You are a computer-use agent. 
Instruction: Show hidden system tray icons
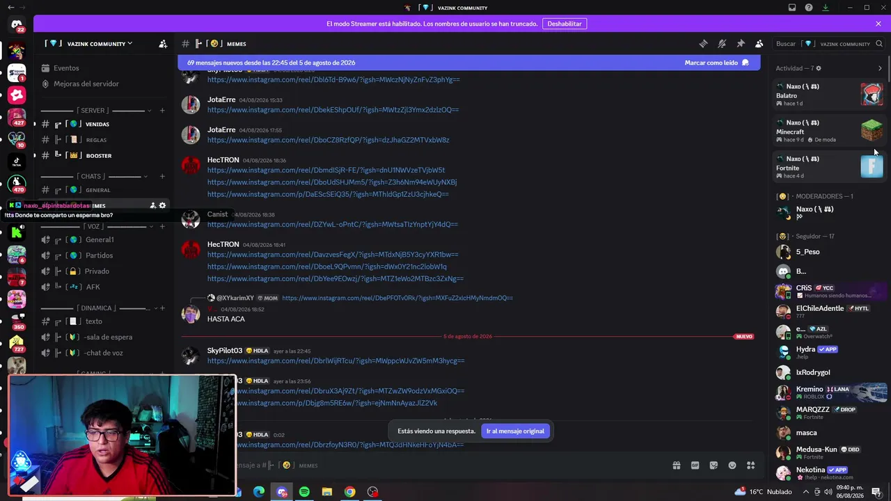806,492
